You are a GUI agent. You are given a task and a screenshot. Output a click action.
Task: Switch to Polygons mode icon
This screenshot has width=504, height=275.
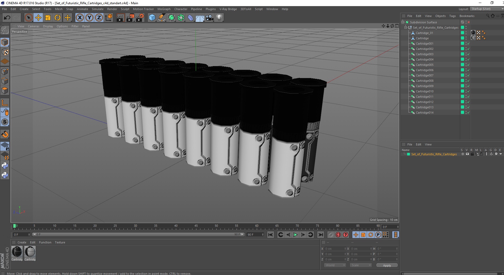pos(5,91)
